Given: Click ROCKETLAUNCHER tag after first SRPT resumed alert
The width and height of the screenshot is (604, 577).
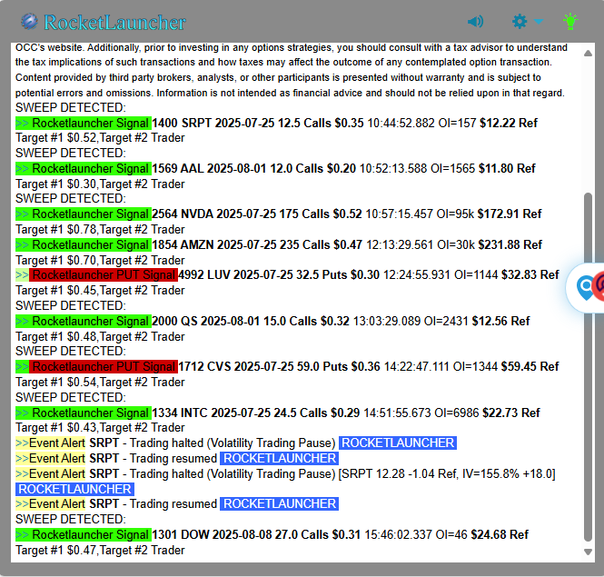Looking at the screenshot, I should [x=279, y=458].
